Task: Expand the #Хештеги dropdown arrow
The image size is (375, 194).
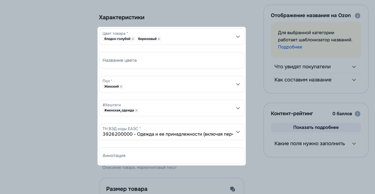Action: [x=238, y=108]
